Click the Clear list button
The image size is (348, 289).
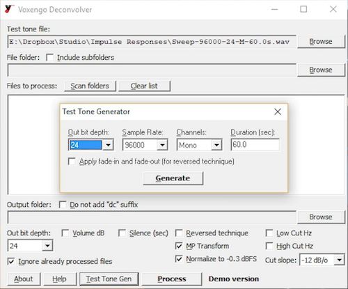(144, 86)
